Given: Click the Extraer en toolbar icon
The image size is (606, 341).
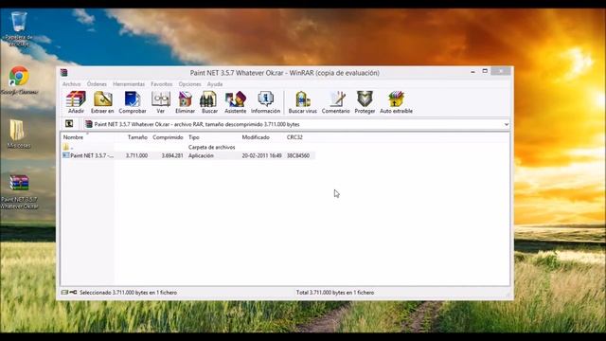Looking at the screenshot, I should coord(102,102).
